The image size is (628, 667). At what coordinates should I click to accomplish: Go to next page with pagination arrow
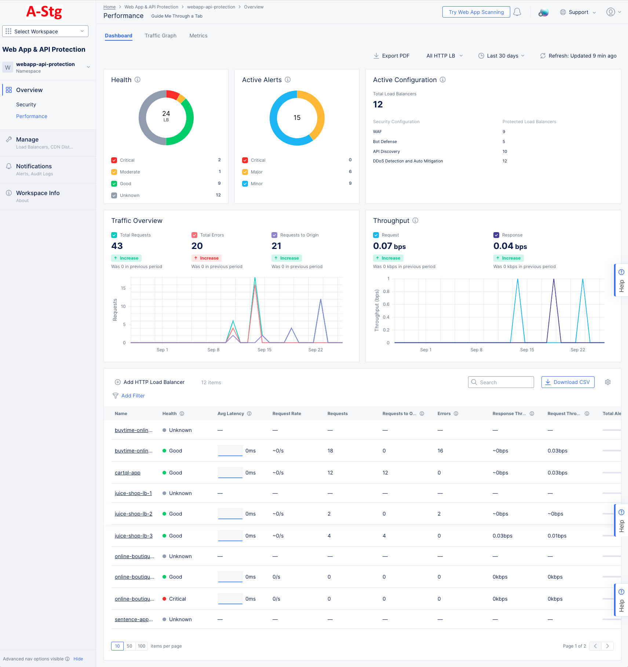607,646
